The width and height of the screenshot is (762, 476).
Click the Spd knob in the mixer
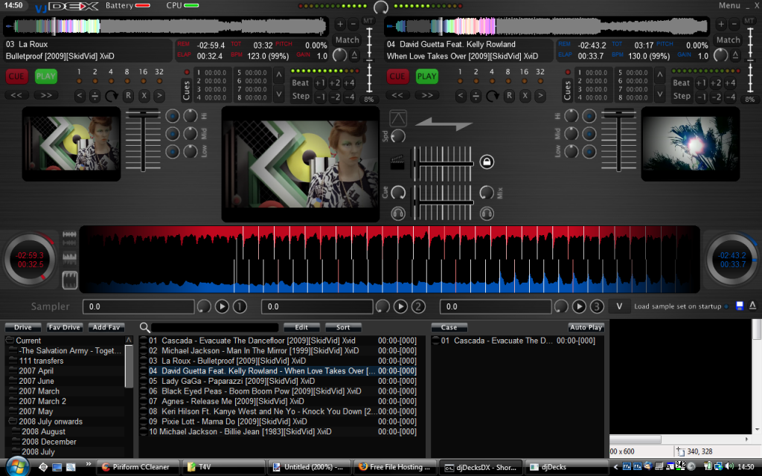pos(398,137)
